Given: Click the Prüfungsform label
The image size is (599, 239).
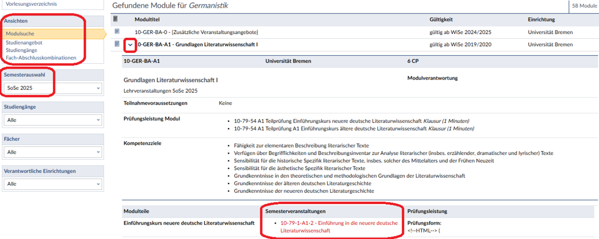Looking at the screenshot, I should coord(424,223).
